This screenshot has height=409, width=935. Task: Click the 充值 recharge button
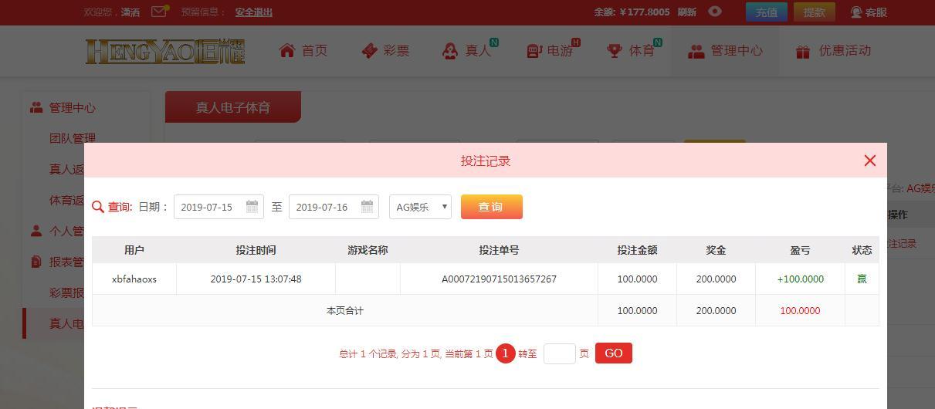(767, 12)
